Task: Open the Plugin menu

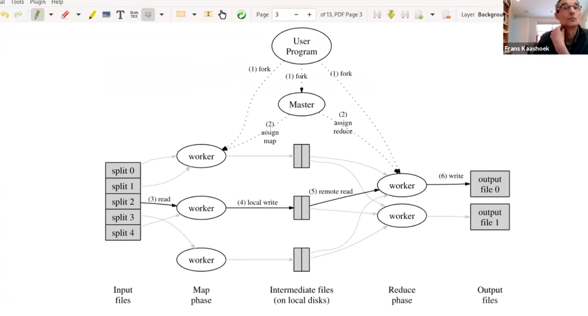Action: [x=37, y=2]
